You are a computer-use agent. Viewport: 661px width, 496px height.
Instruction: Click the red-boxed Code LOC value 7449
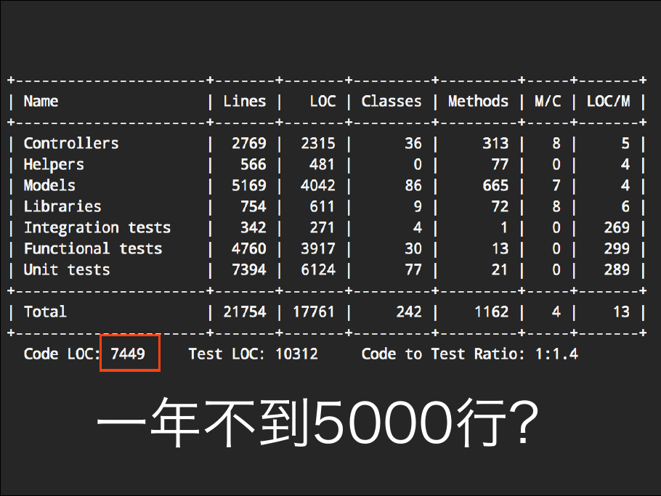tap(129, 354)
